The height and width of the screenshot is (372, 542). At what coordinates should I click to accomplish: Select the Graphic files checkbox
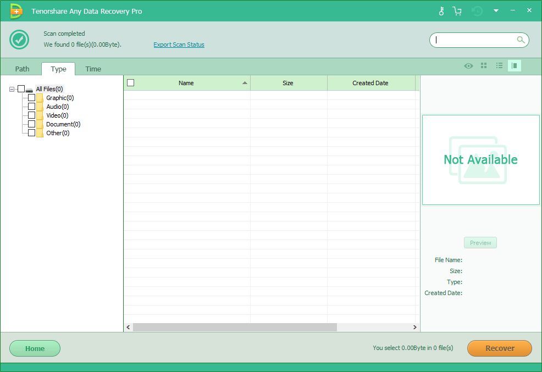tap(31, 97)
